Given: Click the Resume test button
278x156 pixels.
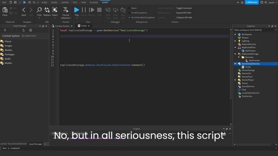Looking at the screenshot, I should (x=92, y=10).
